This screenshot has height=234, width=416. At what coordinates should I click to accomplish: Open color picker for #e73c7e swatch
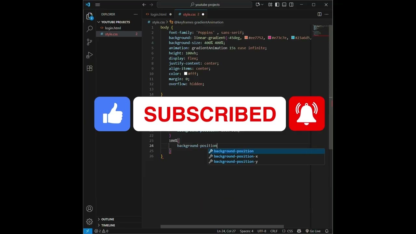coord(269,38)
